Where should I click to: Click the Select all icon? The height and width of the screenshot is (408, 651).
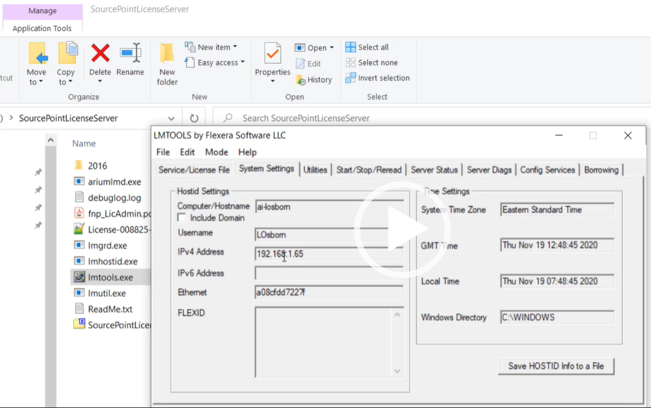(350, 47)
